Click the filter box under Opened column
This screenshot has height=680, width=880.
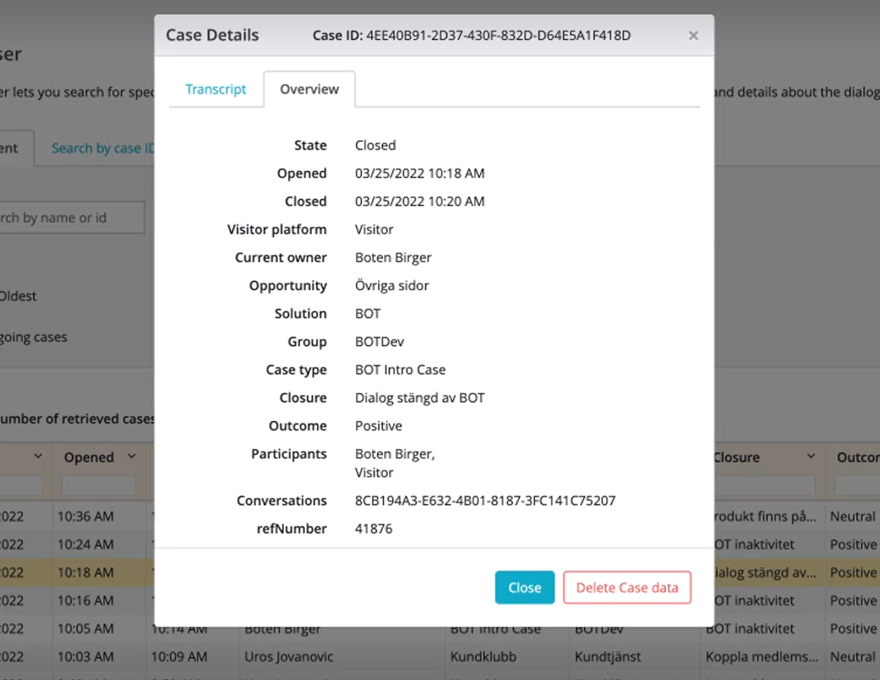(99, 485)
